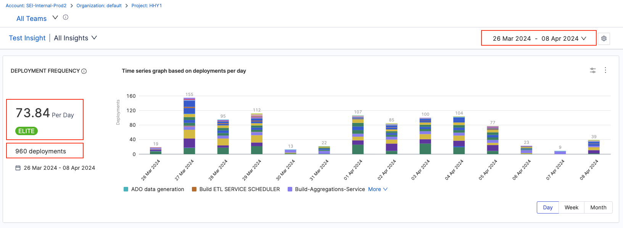The width and height of the screenshot is (623, 228).
Task: Open Project HHY1 breadcrumb link
Action: point(146,6)
